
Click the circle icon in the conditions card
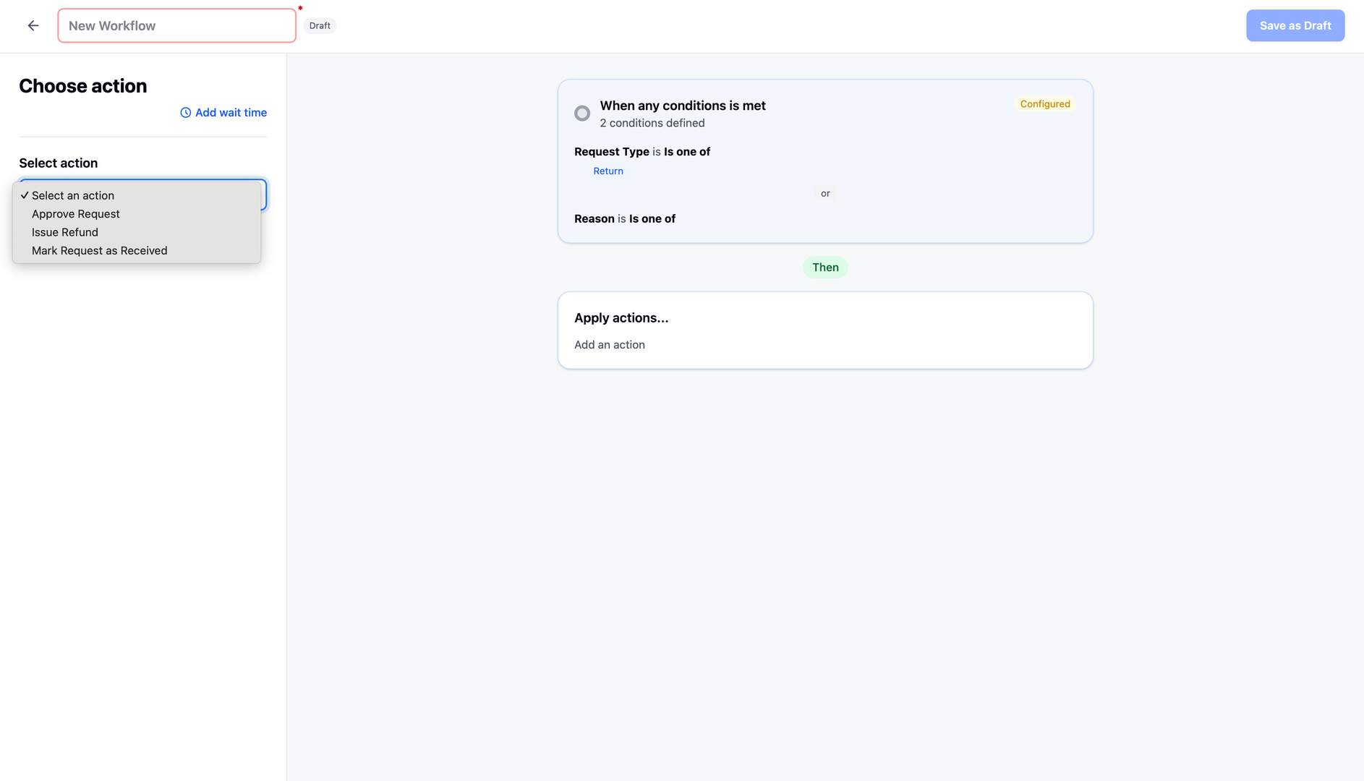click(x=582, y=114)
